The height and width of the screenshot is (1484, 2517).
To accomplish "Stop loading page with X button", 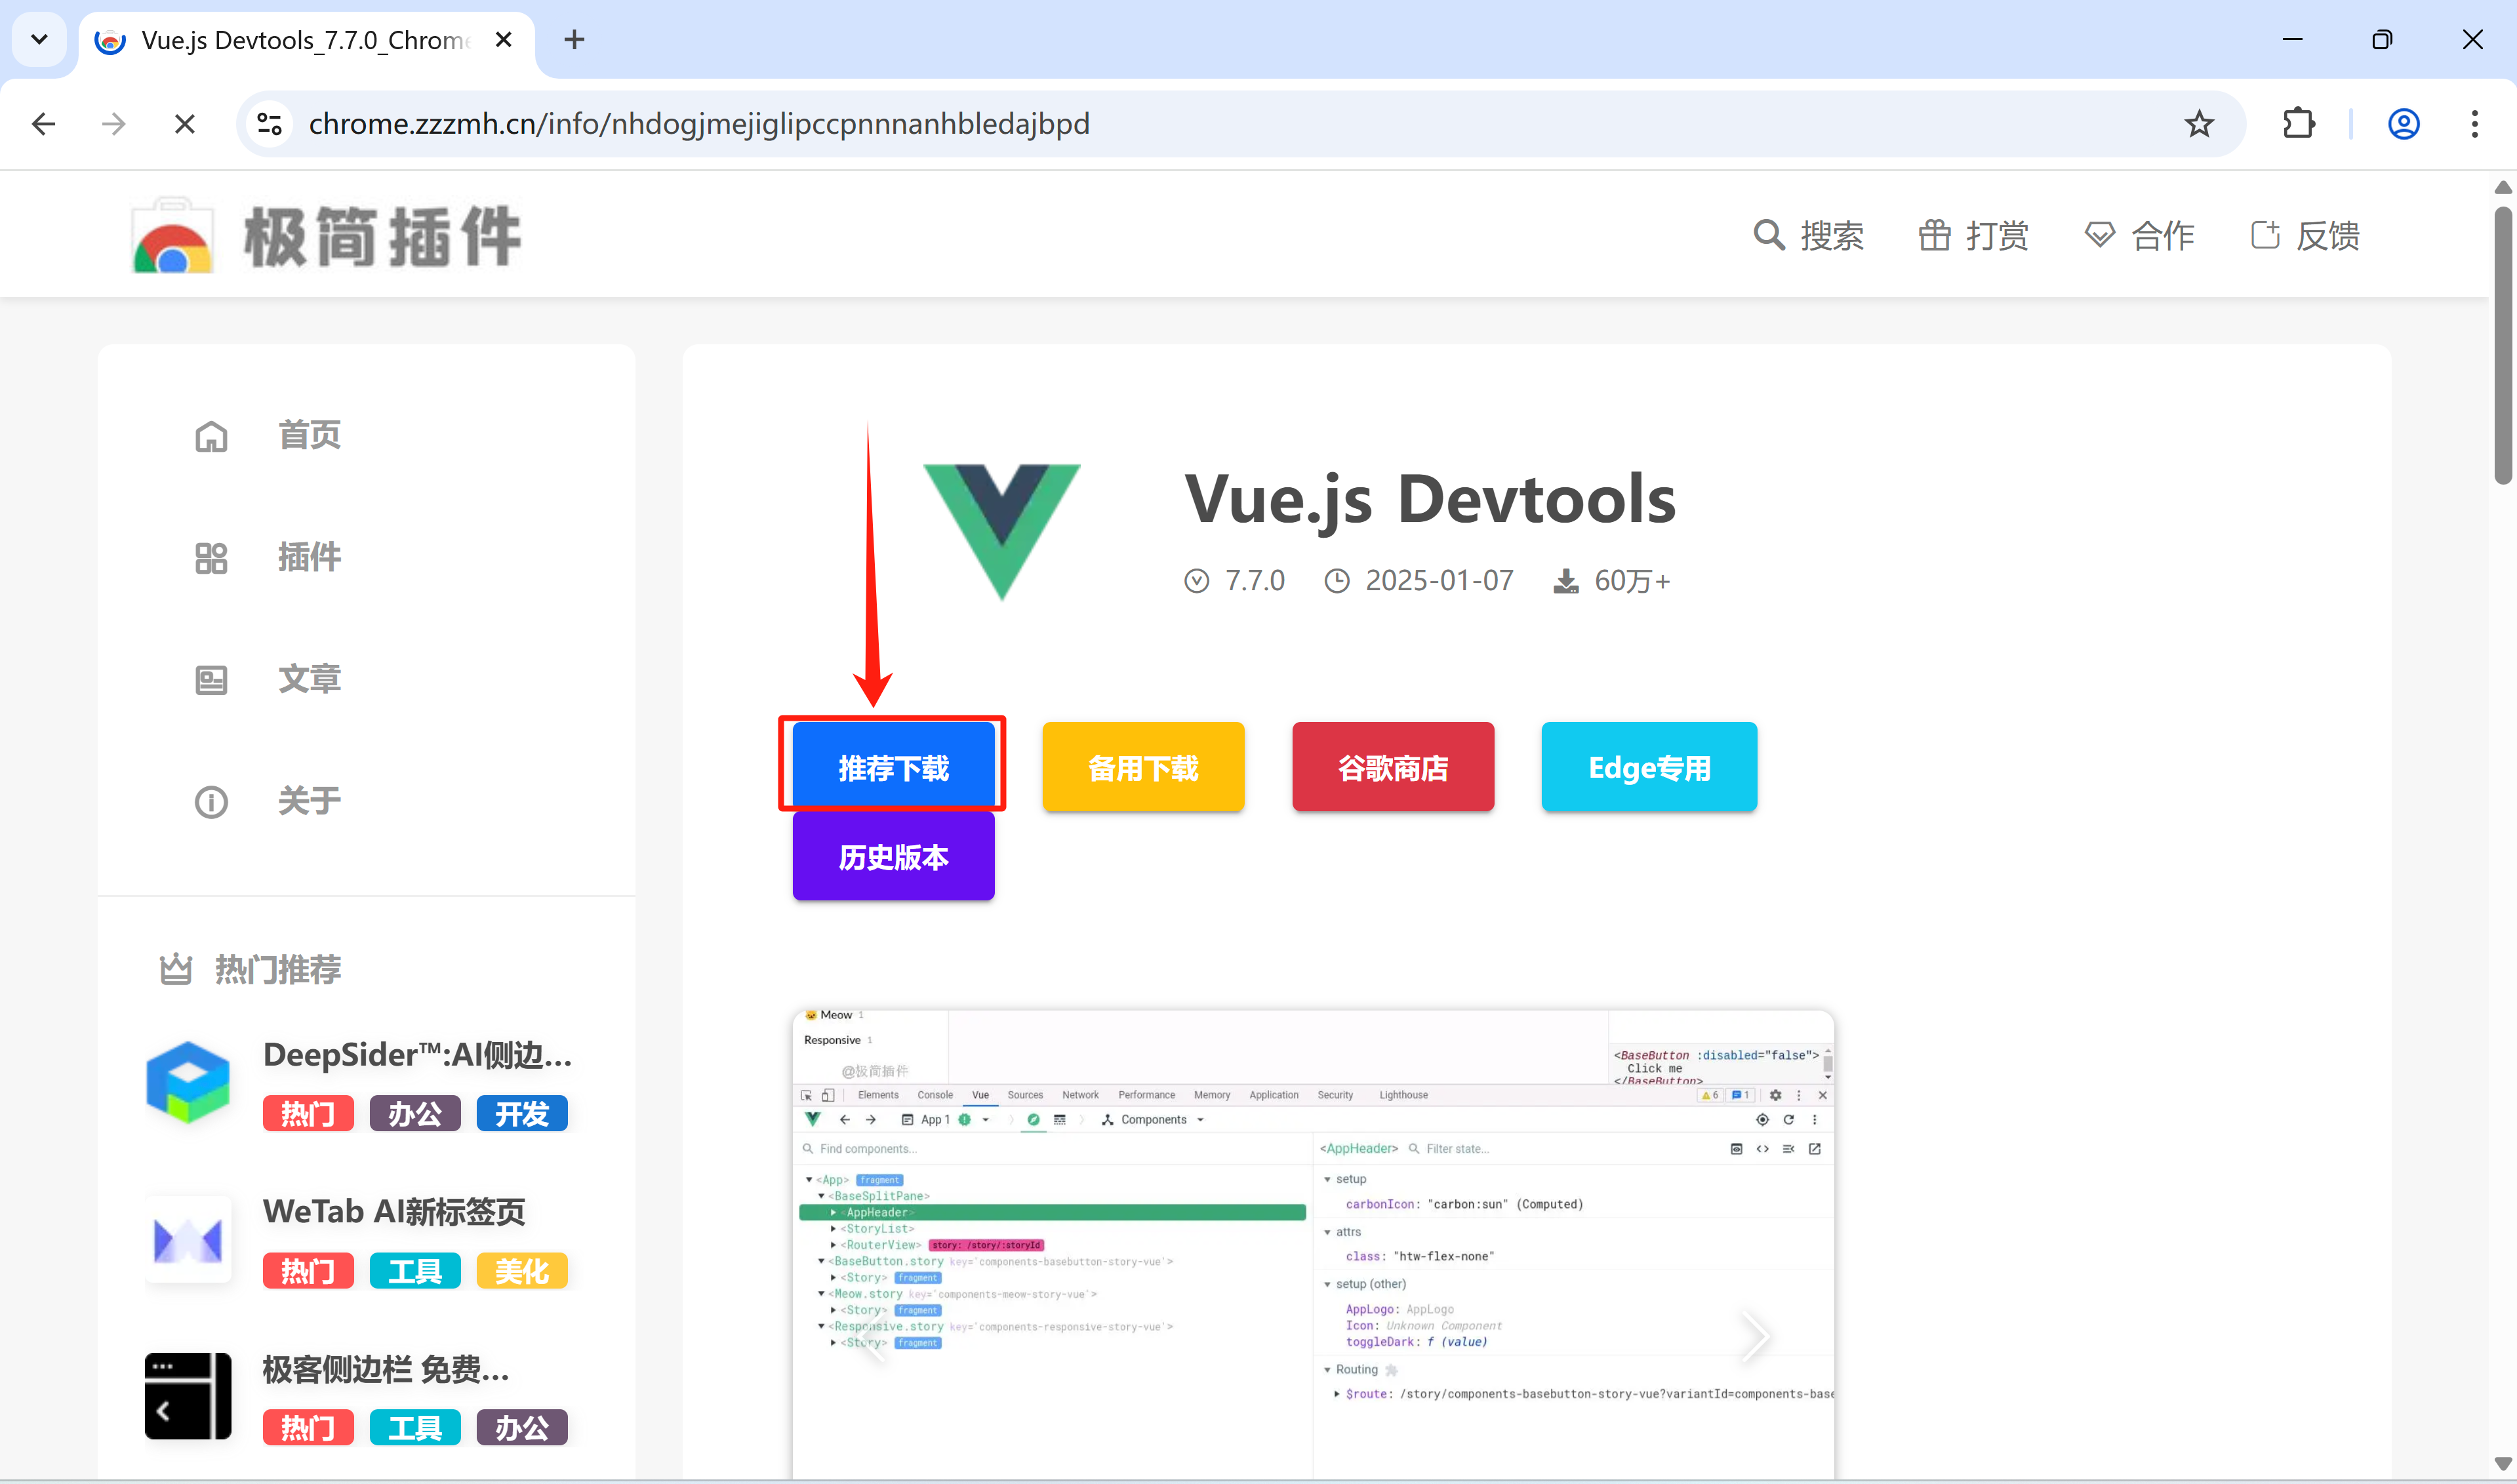I will (x=184, y=124).
